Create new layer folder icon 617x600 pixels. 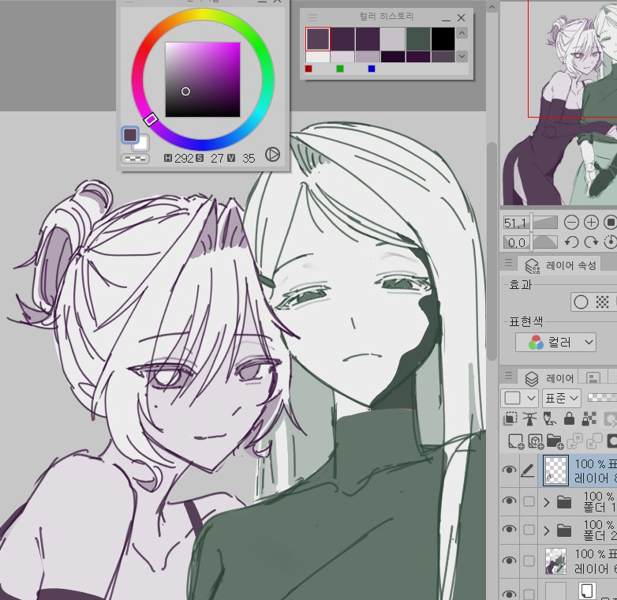pos(555,441)
